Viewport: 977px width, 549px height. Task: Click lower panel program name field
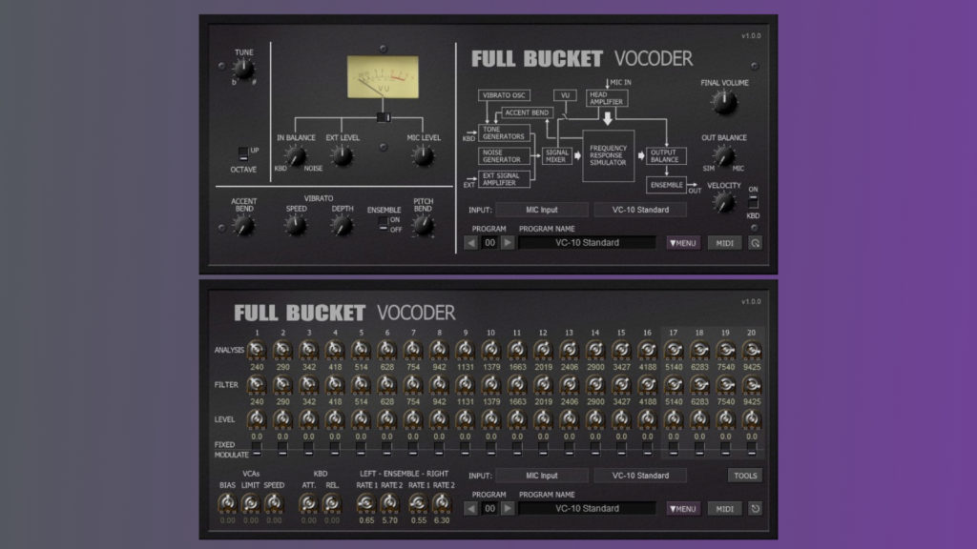(x=587, y=509)
